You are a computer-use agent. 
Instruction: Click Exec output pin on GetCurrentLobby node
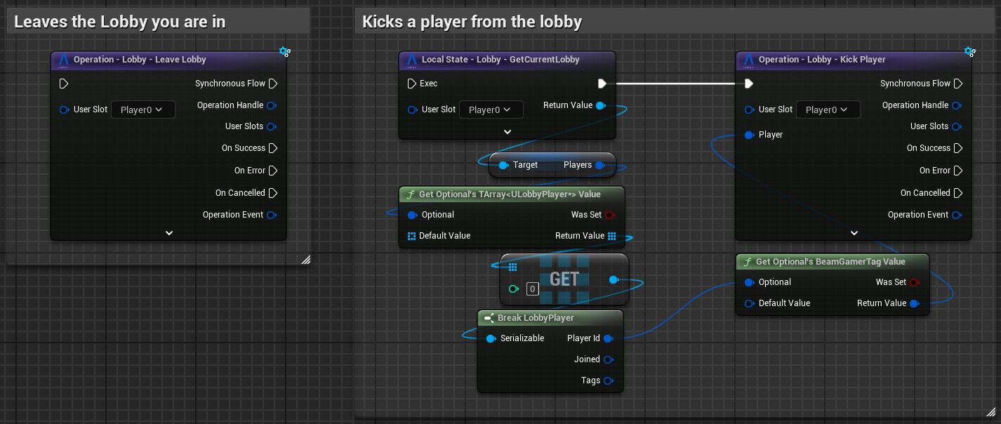tap(602, 84)
